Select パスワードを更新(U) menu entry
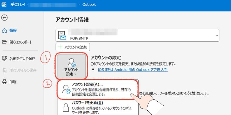Viewport: 231px width, 115px height. click(x=97, y=108)
